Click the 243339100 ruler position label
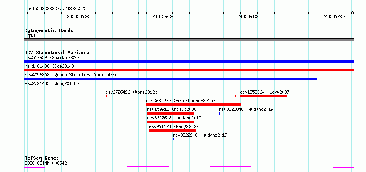The height and width of the screenshot is (172, 366). 248,16
